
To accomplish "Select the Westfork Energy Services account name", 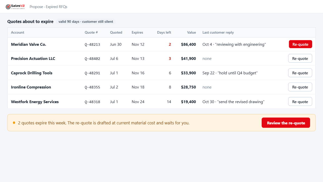I will [35, 102].
